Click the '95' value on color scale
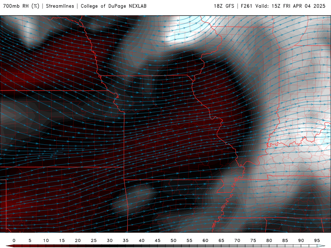This screenshot has height=248, width=331. (317, 241)
